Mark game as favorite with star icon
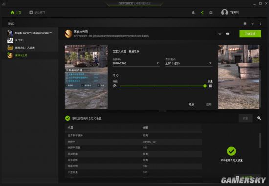 point(220,34)
